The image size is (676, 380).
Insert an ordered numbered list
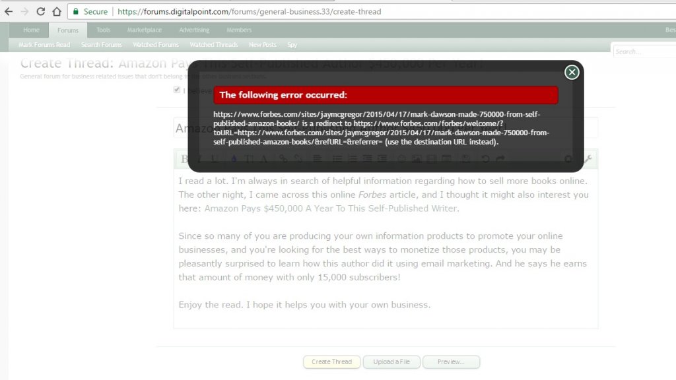click(x=353, y=159)
